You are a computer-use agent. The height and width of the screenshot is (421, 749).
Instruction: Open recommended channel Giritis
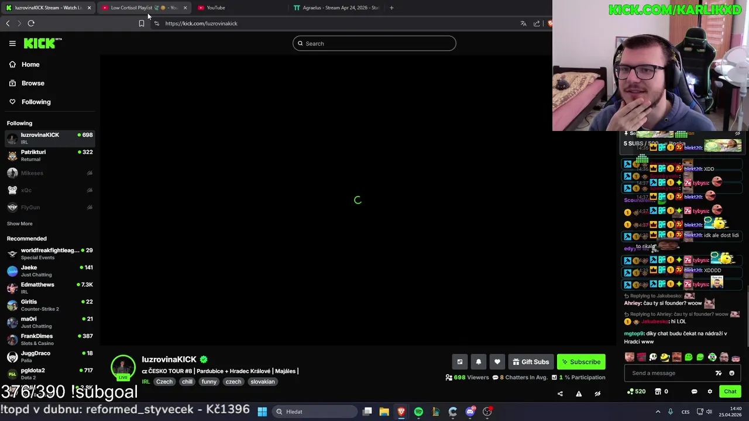(x=50, y=305)
